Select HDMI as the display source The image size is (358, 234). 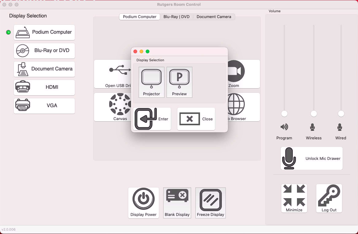click(44, 88)
